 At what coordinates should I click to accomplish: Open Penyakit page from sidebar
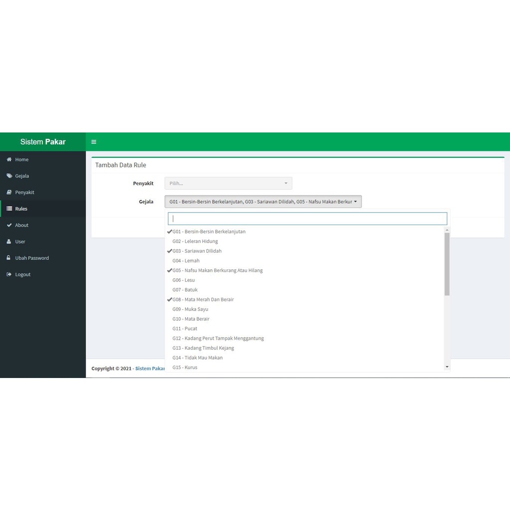pyautogui.click(x=43, y=192)
